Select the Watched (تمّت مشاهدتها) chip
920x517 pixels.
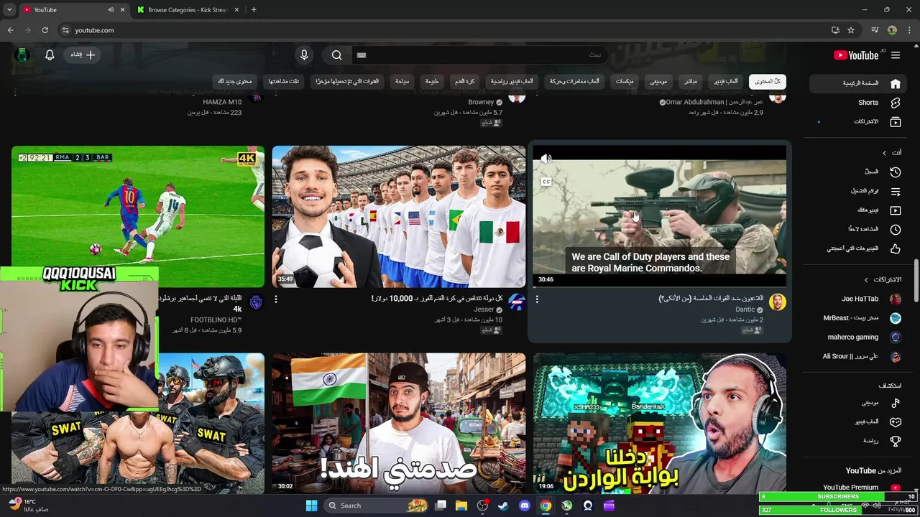284,81
